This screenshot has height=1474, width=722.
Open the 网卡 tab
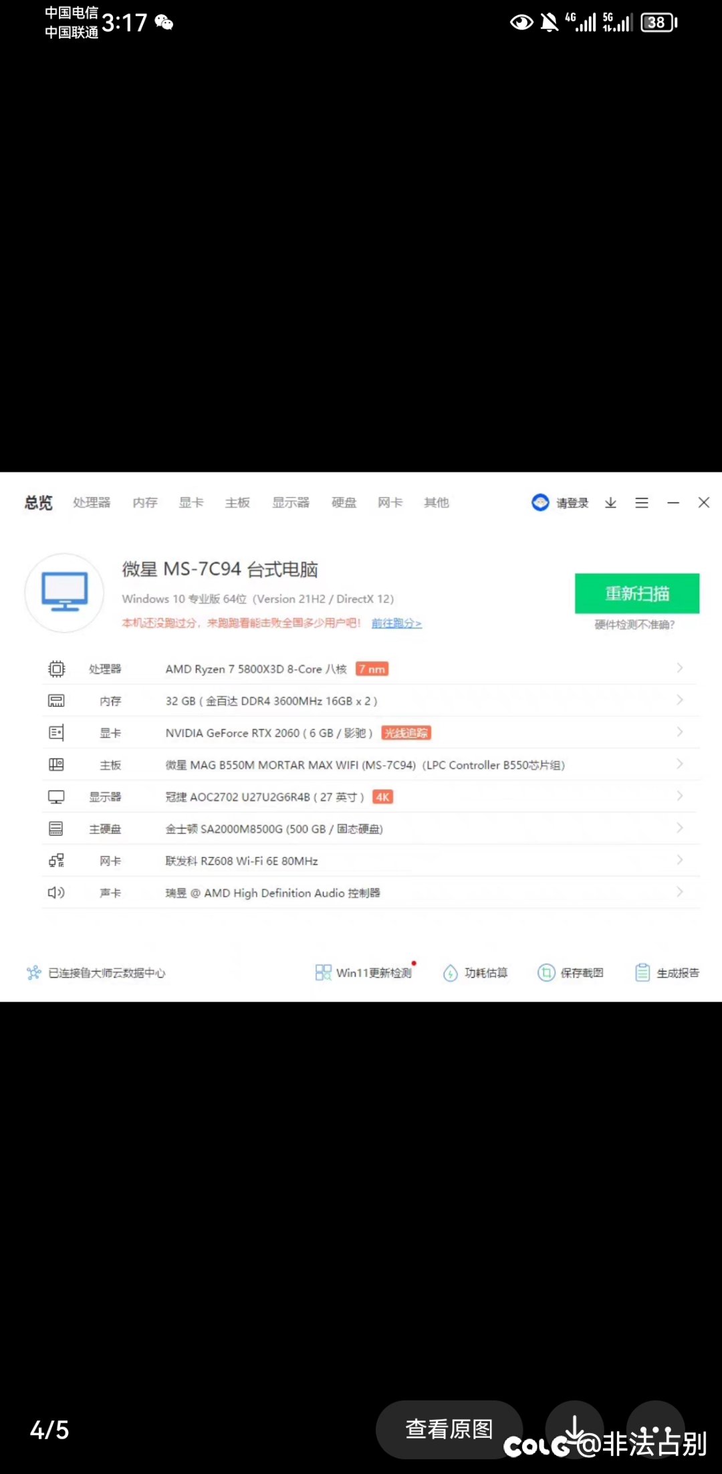pos(390,502)
